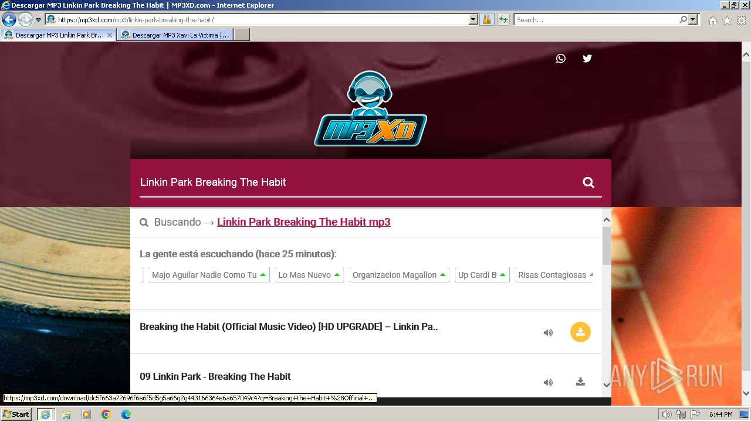Click the browser search magnifier icon
751x422 pixels.
(x=683, y=19)
